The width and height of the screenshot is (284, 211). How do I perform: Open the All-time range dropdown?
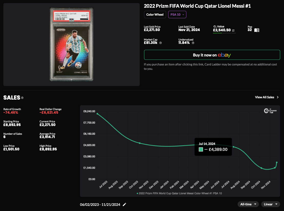pos(248,204)
